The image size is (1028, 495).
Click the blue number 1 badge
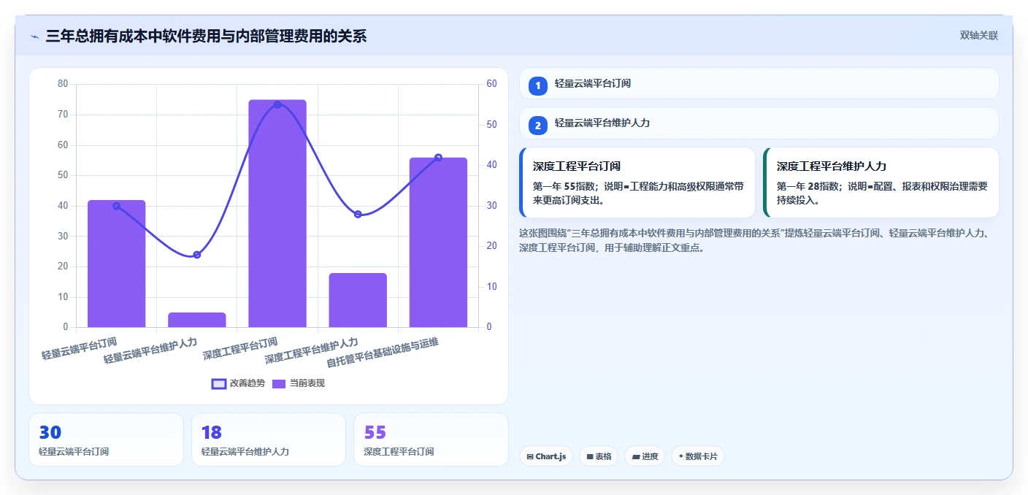[538, 85]
